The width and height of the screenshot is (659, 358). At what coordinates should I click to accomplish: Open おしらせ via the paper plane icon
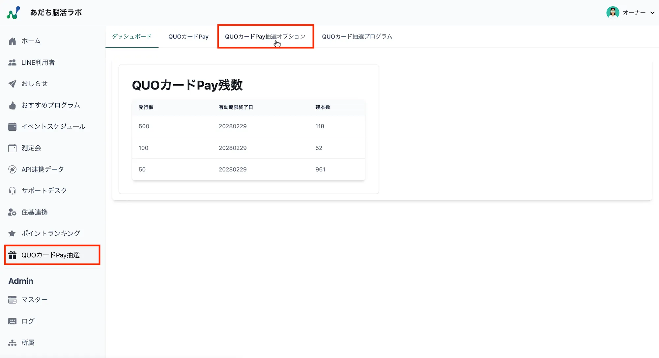coord(12,84)
